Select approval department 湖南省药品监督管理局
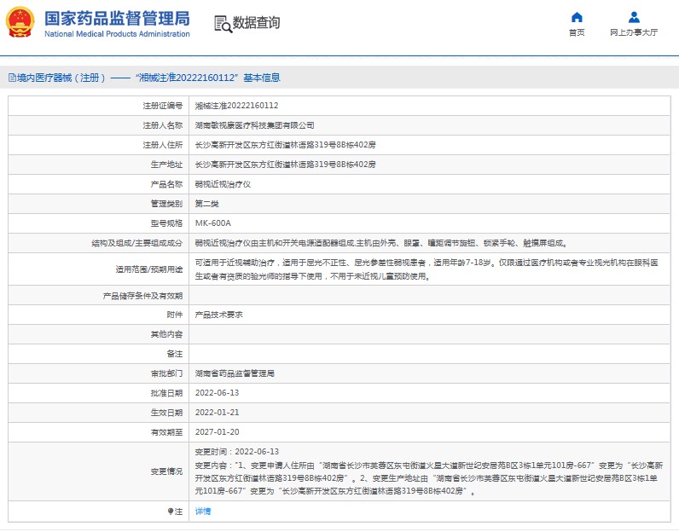679x532 pixels. click(x=235, y=373)
